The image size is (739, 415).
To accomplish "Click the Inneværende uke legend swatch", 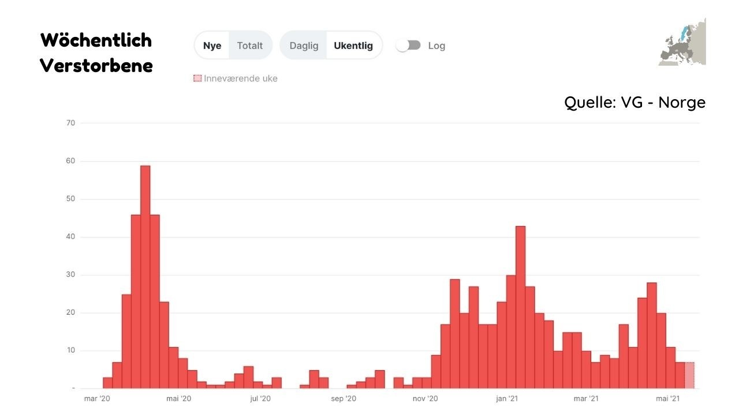I will pyautogui.click(x=197, y=78).
